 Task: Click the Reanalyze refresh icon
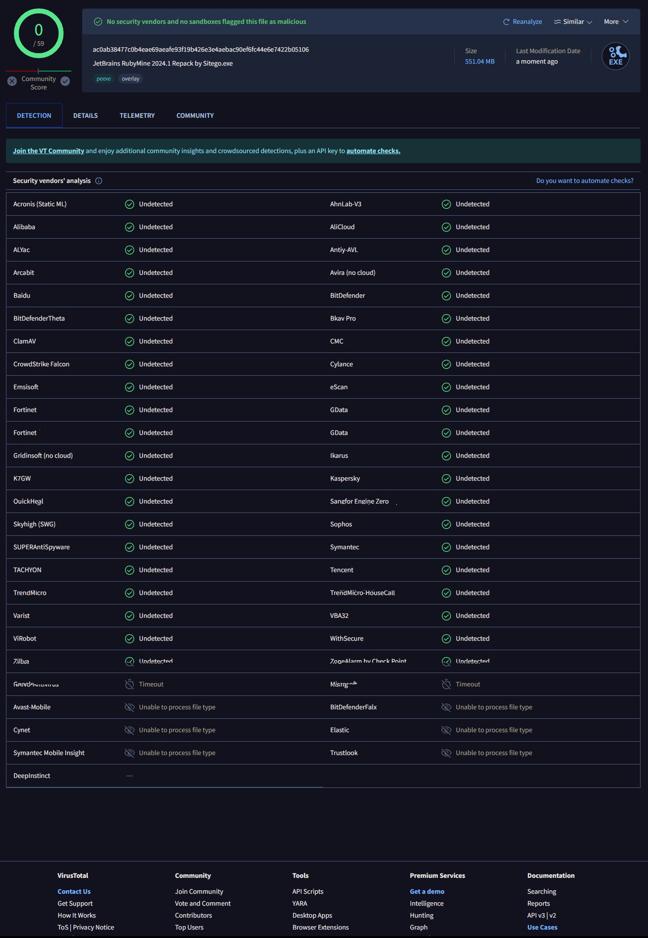pyautogui.click(x=506, y=22)
